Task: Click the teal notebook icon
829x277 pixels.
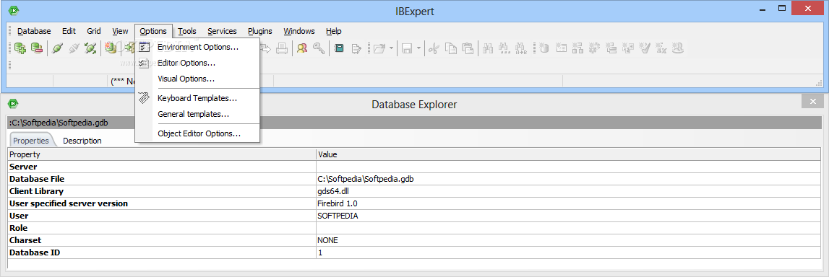Action: [339, 48]
